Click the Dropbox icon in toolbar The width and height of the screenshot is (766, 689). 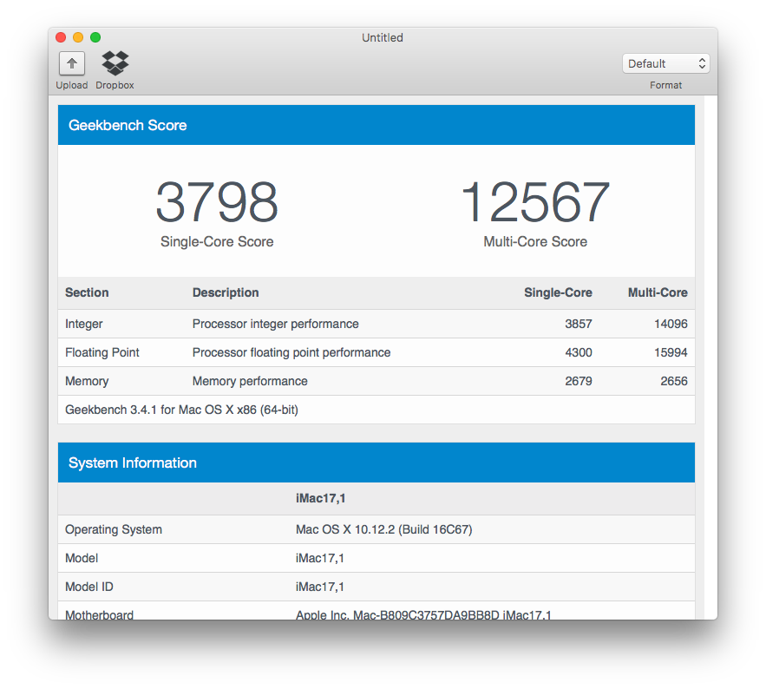click(115, 63)
